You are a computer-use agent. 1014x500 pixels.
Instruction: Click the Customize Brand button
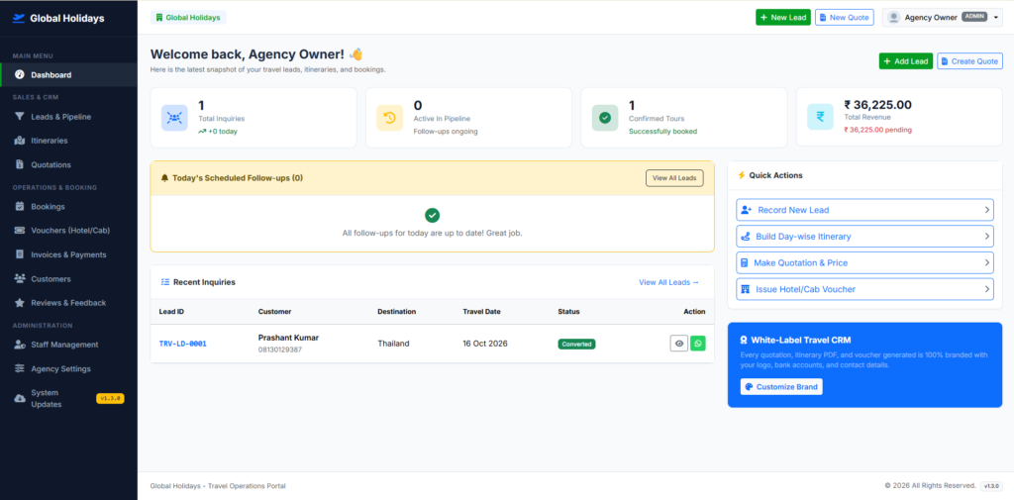[x=781, y=387]
